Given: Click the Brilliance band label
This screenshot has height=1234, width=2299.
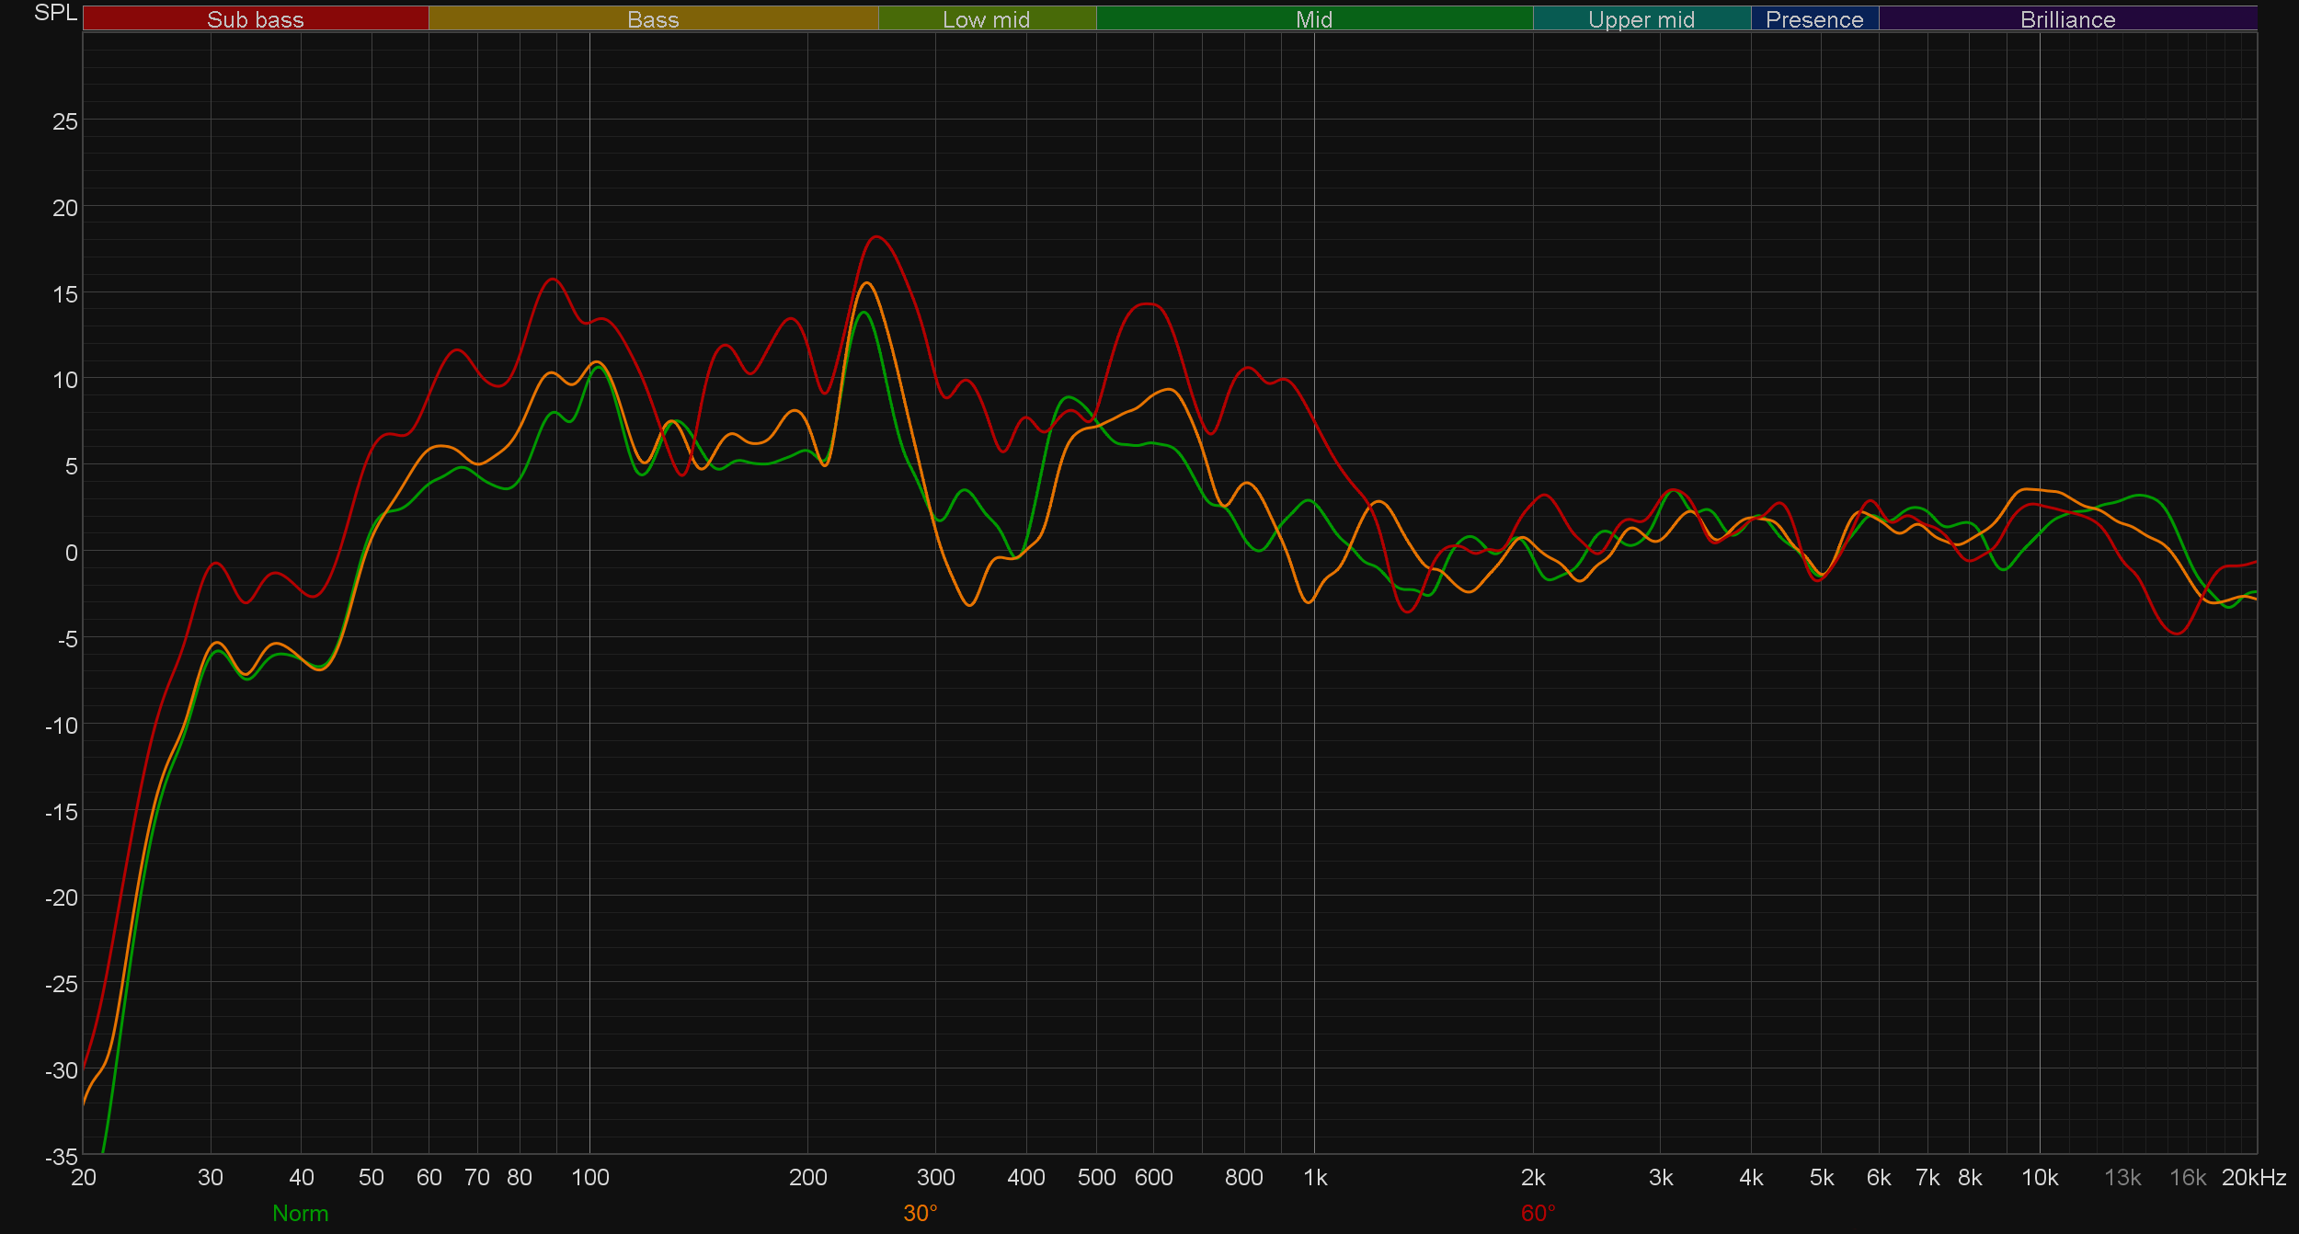Looking at the screenshot, I should coord(2067,19).
